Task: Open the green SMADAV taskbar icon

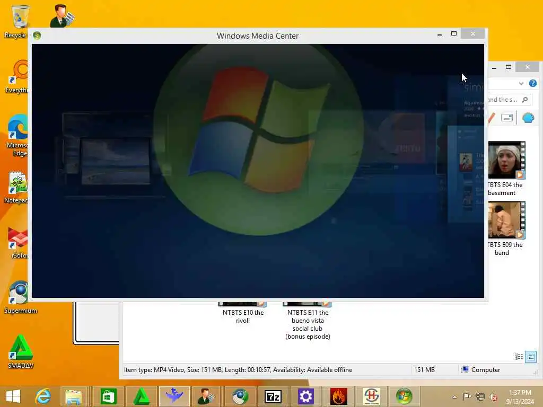Action: pyautogui.click(x=141, y=396)
